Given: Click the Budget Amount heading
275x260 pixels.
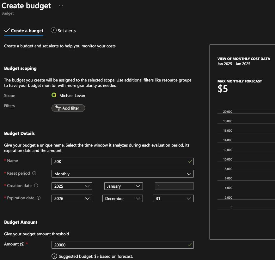Looking at the screenshot, I should click(x=21, y=222).
